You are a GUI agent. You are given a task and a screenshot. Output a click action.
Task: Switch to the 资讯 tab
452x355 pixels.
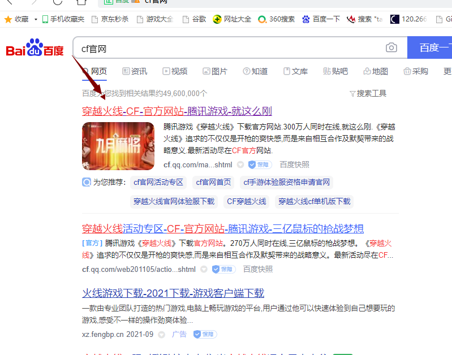(135, 71)
